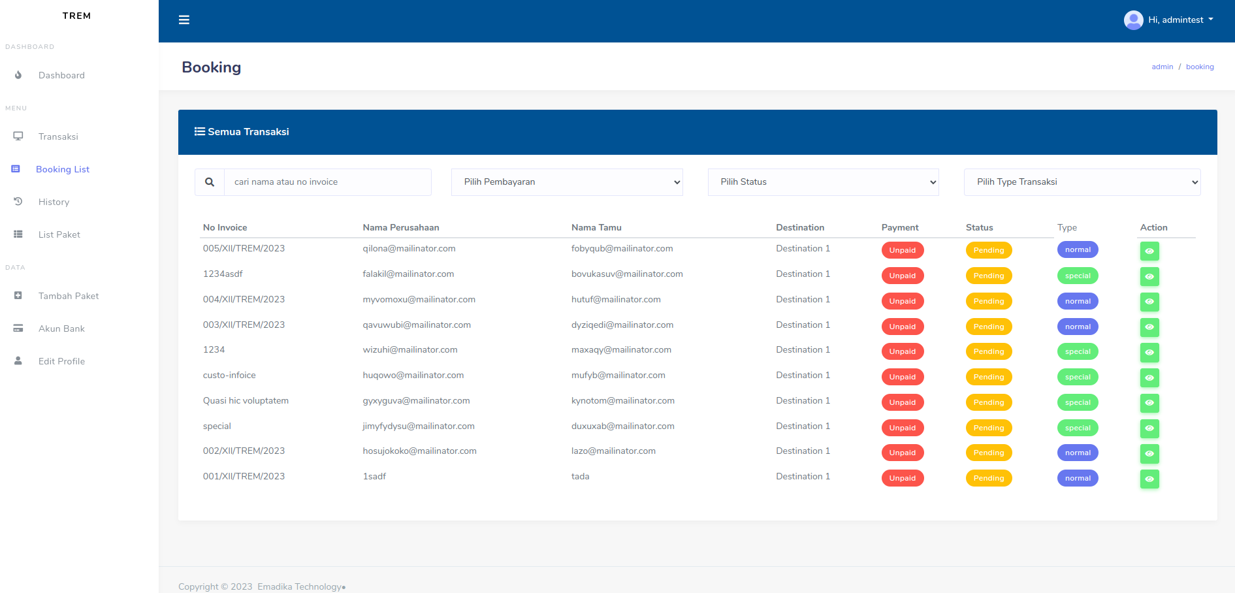Click the Edit Profile person icon
The width and height of the screenshot is (1235, 593).
(18, 361)
